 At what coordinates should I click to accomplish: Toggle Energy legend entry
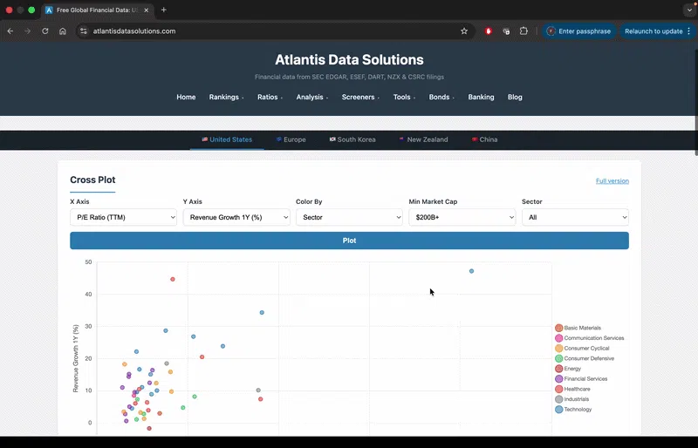[x=568, y=369]
